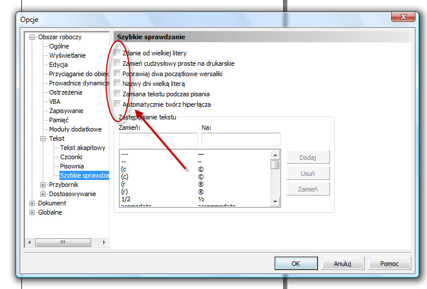Click the 'Na:' replacement text field
This screenshot has width=427, height=289.
[241, 139]
